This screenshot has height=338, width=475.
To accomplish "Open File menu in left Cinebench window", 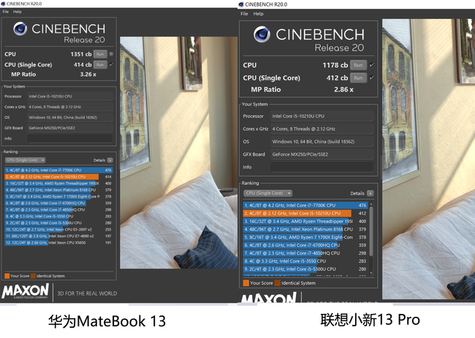I will (5, 12).
